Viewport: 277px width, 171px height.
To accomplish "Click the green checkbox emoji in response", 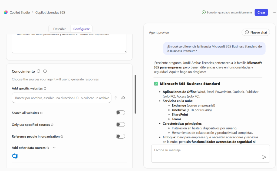I will coord(156,84).
